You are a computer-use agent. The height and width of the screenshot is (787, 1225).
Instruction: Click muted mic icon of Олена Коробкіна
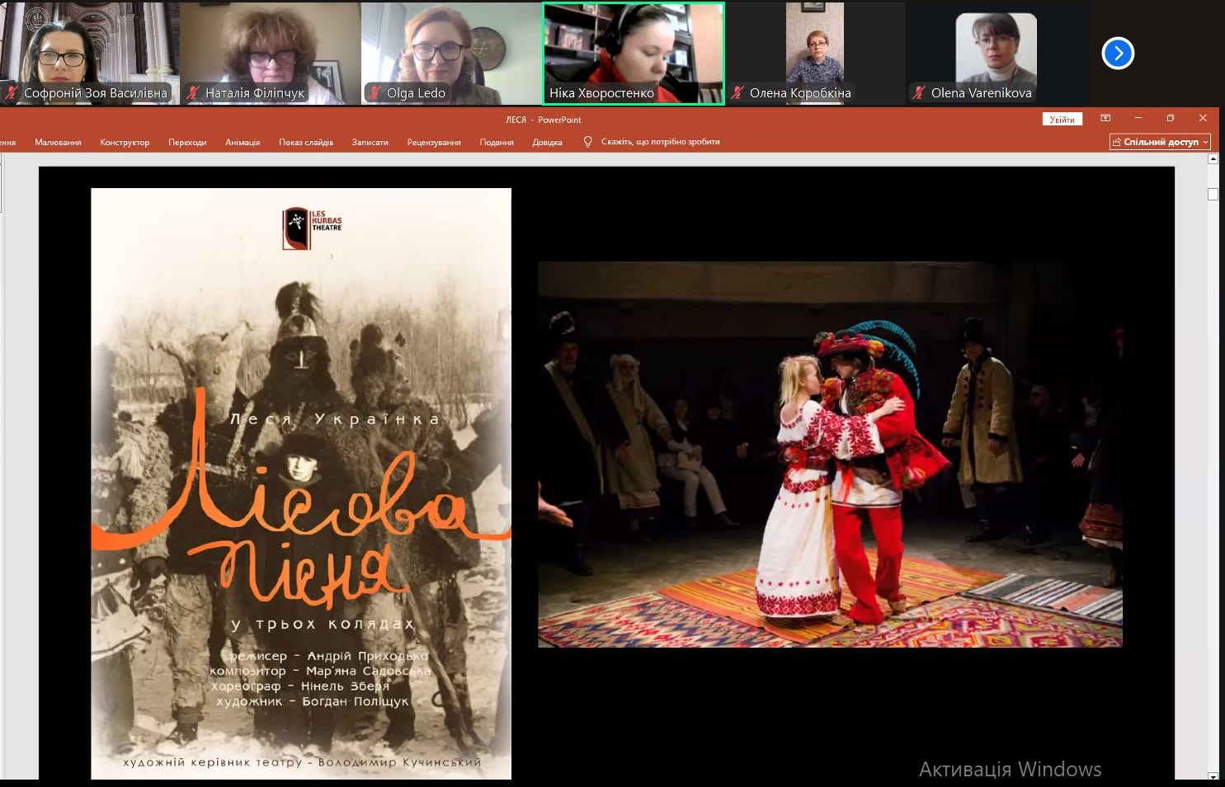pos(737,93)
